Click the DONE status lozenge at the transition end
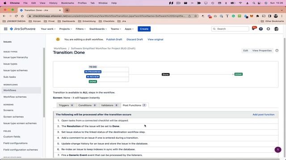Image resolution: width=286 pixels, height=160 pixels. pos(238,74)
